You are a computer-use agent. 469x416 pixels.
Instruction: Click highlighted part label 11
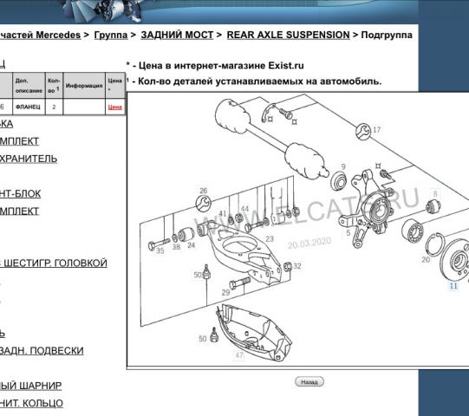[453, 286]
